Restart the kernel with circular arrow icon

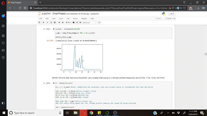(77, 23)
